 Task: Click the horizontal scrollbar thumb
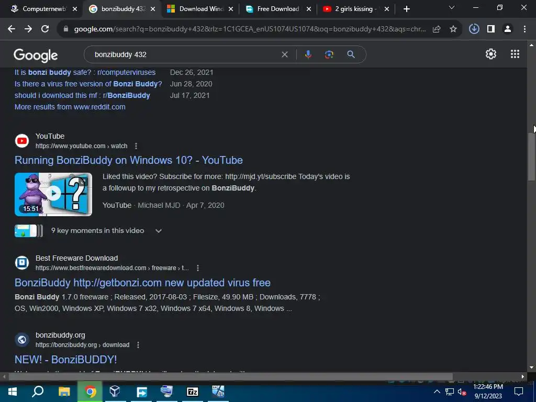231,377
